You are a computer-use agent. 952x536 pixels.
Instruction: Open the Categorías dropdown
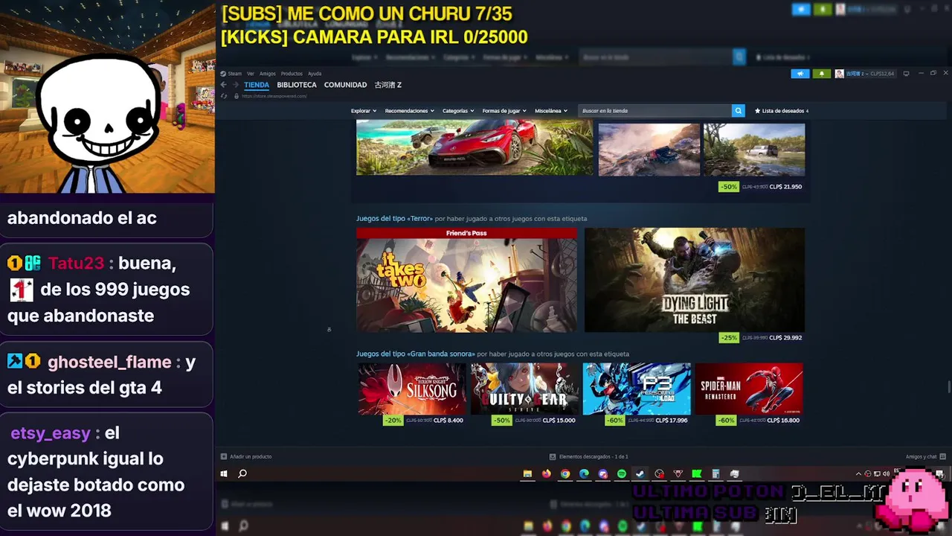click(458, 111)
